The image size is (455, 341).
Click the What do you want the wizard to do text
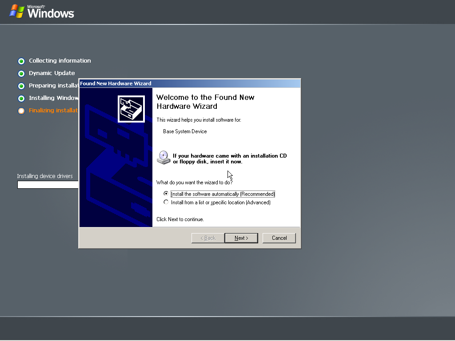(195, 182)
